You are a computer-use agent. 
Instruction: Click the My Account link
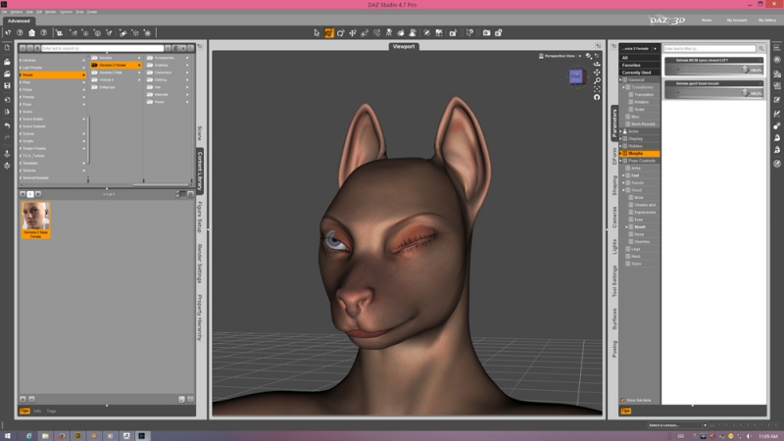[x=737, y=20]
